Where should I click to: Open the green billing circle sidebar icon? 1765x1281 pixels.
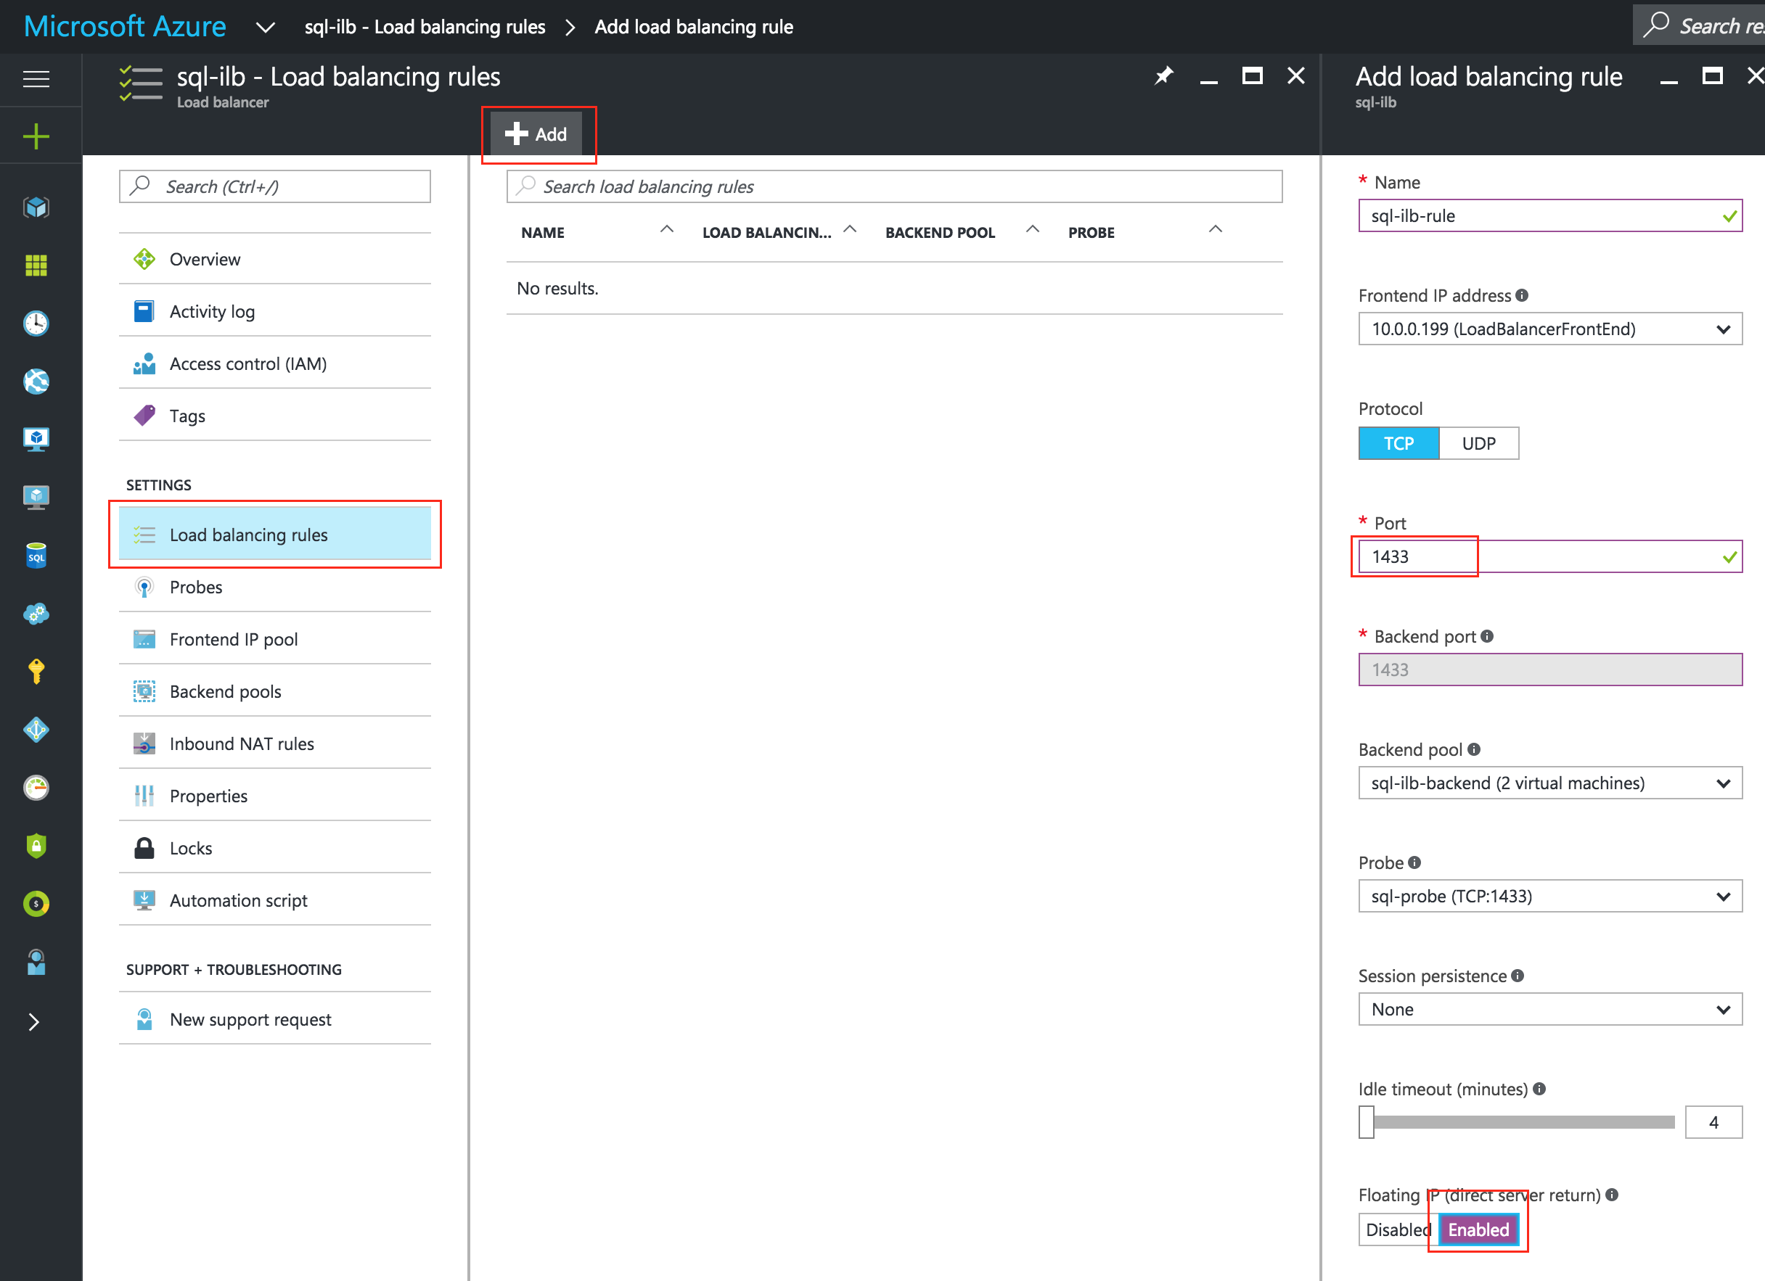[x=36, y=903]
